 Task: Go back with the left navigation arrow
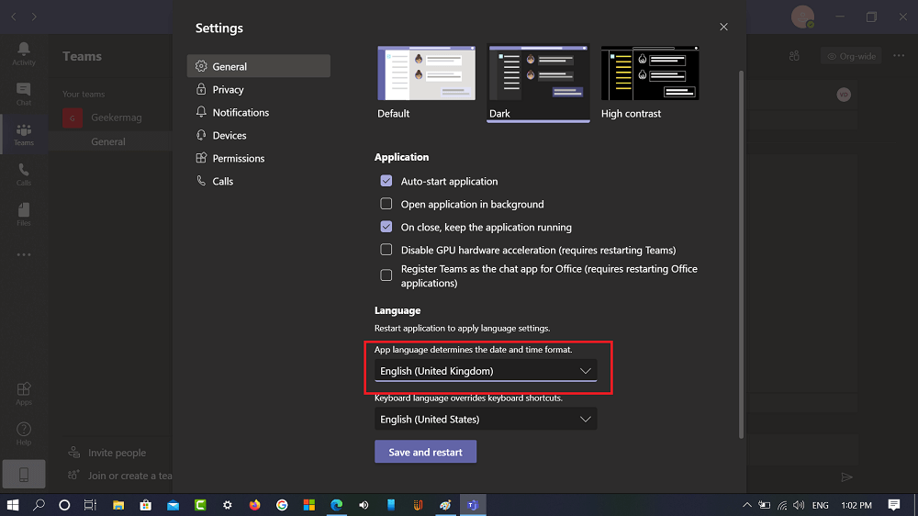point(14,17)
